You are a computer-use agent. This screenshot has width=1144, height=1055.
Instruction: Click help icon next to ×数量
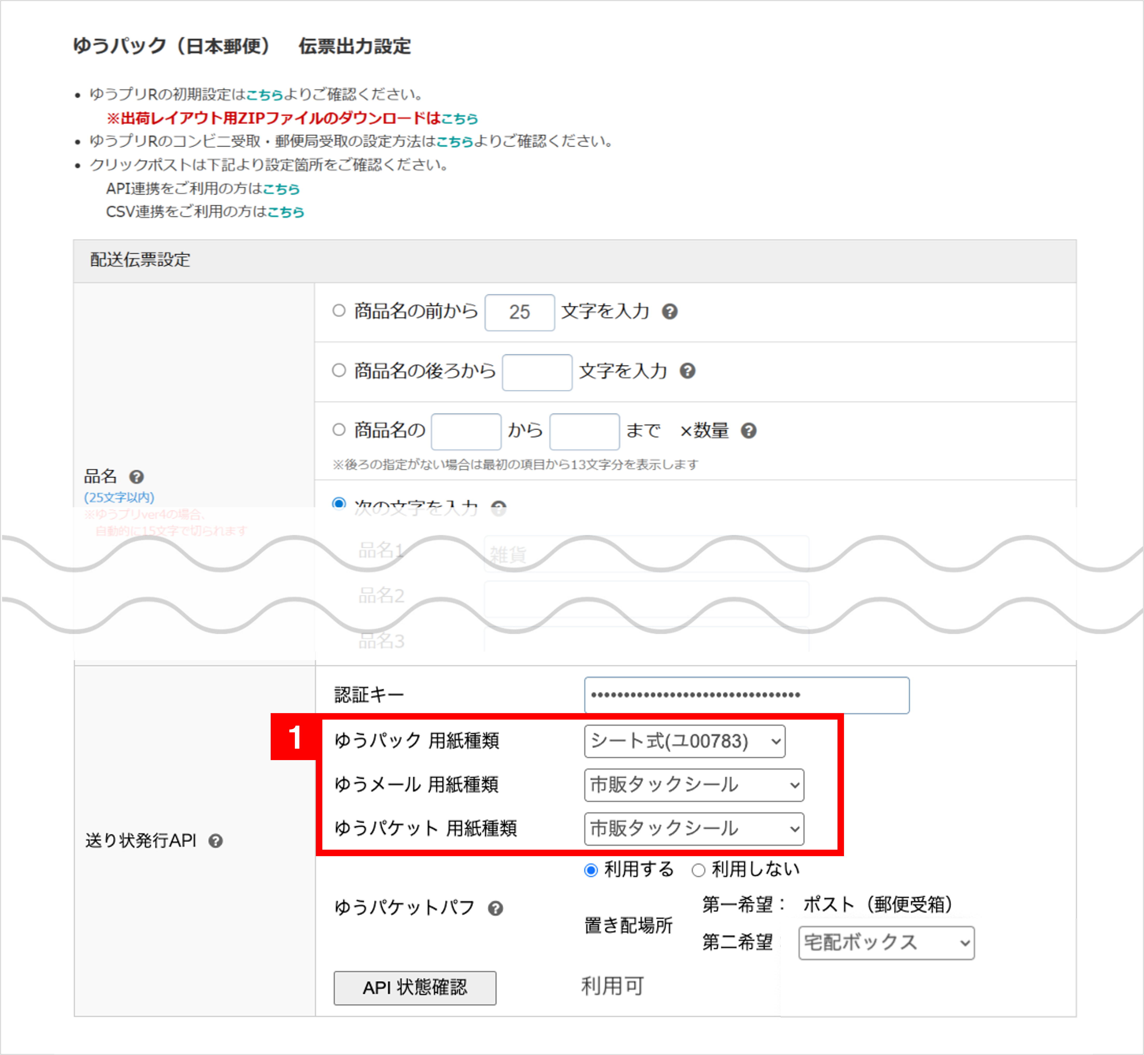748,431
